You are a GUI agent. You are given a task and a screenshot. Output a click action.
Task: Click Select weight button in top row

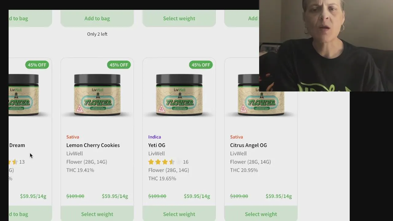point(179,18)
